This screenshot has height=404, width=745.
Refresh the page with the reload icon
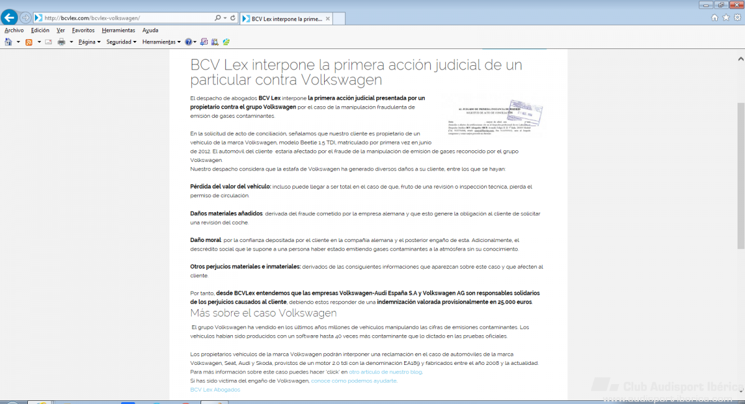pos(233,18)
